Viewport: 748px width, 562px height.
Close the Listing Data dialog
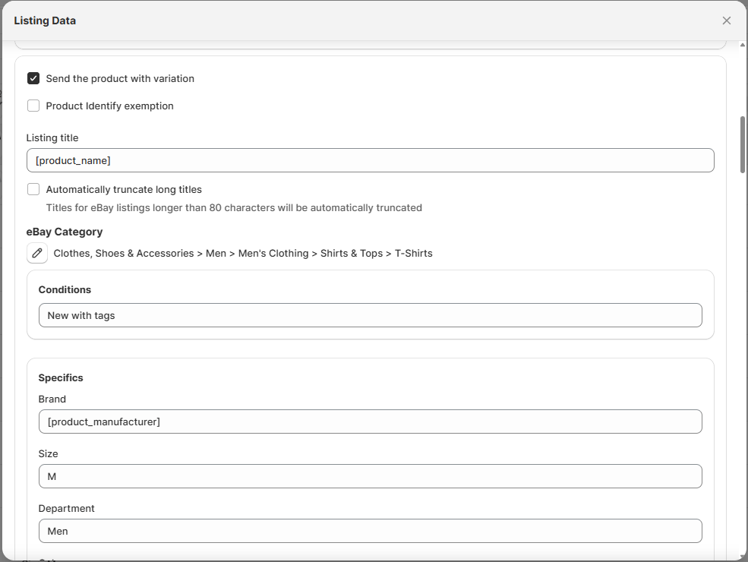(727, 21)
